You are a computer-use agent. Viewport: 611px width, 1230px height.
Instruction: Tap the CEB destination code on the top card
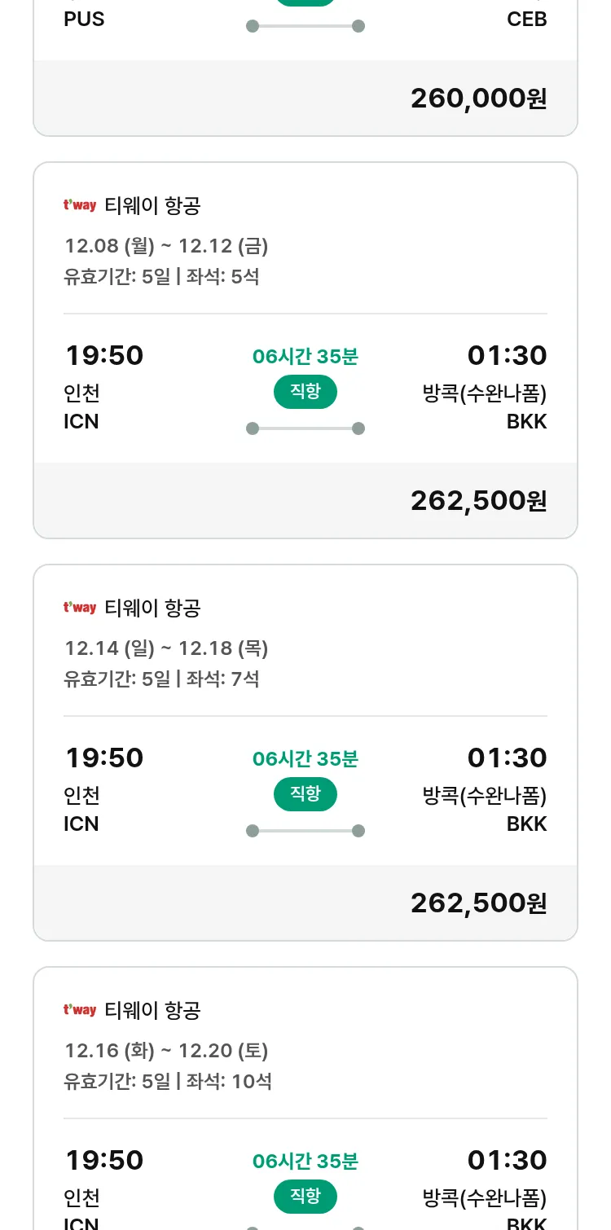coord(526,19)
